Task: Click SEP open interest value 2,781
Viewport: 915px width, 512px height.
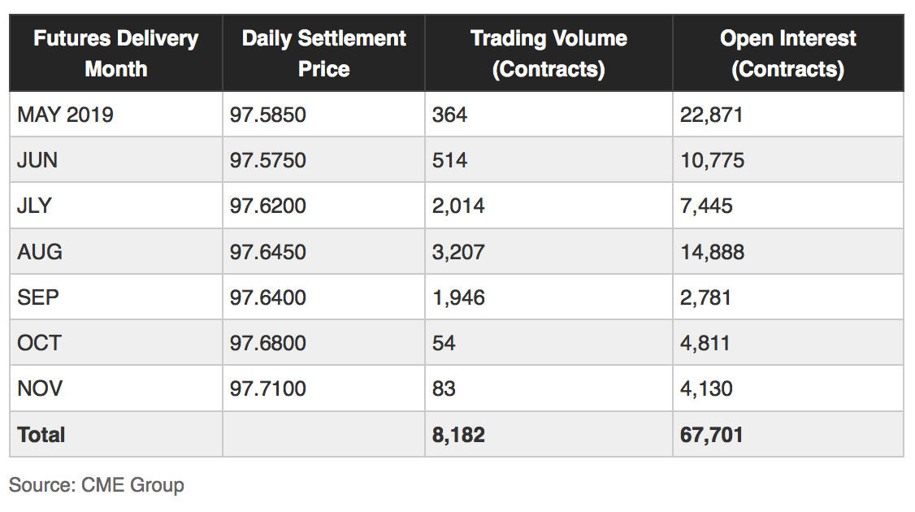Action: tap(705, 297)
